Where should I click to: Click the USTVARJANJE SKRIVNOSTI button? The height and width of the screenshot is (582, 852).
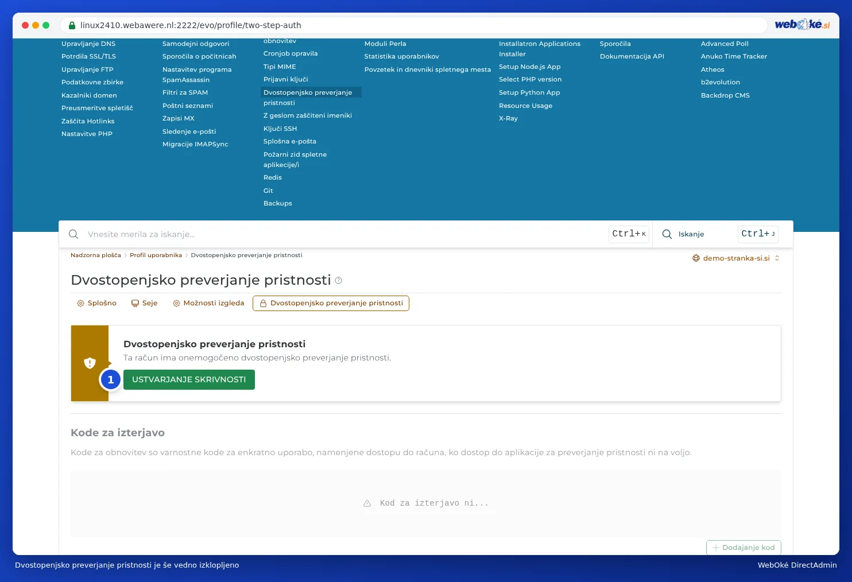click(189, 379)
